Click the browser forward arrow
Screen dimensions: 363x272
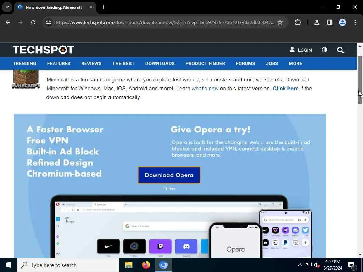21,22
